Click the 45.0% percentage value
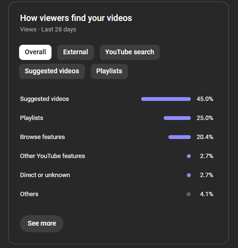 (x=205, y=99)
